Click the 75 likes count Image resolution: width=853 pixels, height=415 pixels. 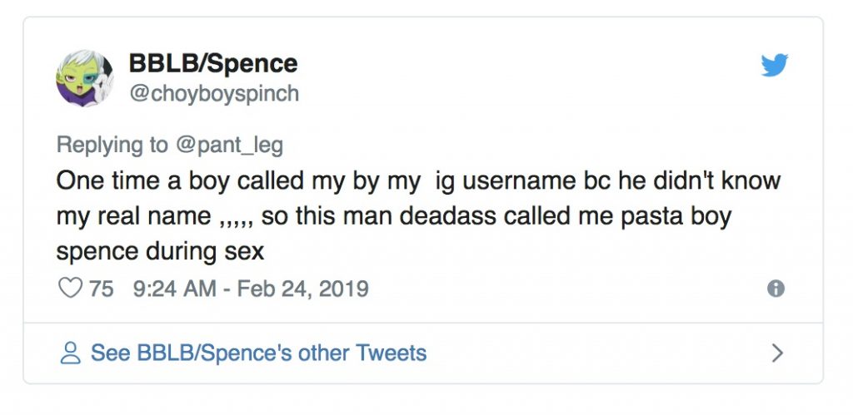[x=102, y=289]
